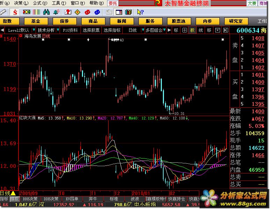Click the ruler measure icon

tap(3, 12)
